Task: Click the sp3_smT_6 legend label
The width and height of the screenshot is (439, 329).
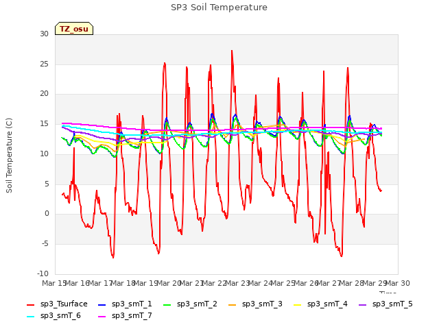Action: point(60,315)
